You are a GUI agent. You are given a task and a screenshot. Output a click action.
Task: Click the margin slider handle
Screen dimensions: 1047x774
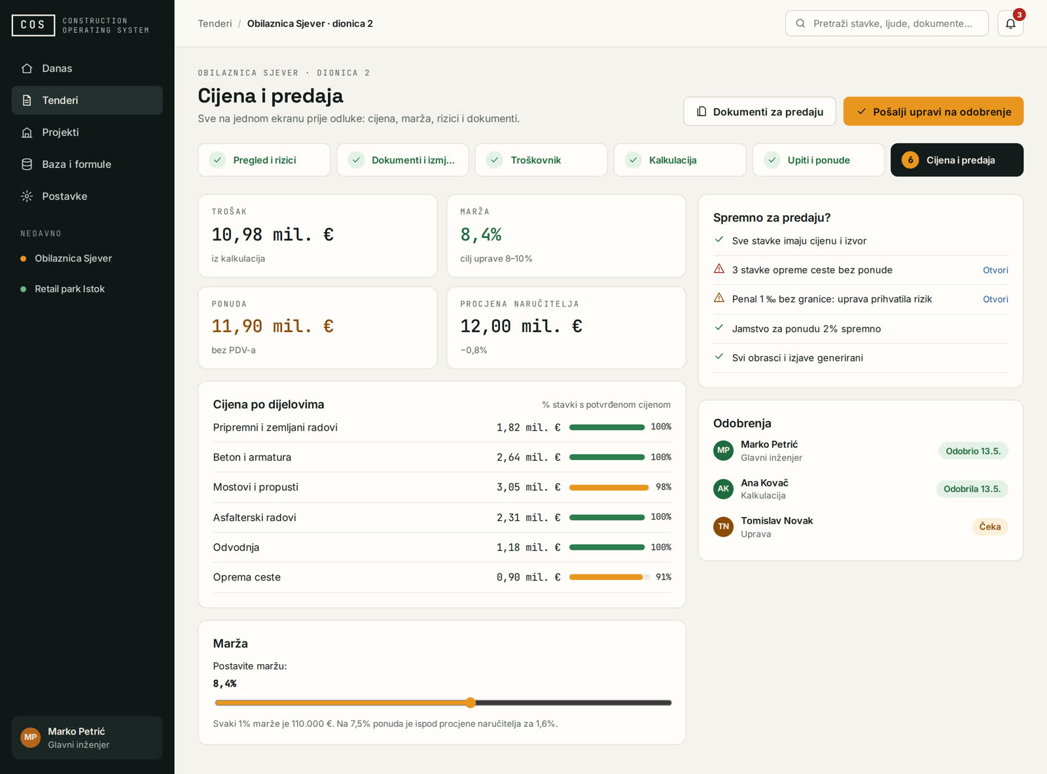(470, 703)
